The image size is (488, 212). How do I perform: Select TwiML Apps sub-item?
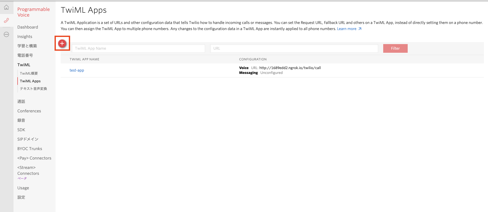(30, 81)
